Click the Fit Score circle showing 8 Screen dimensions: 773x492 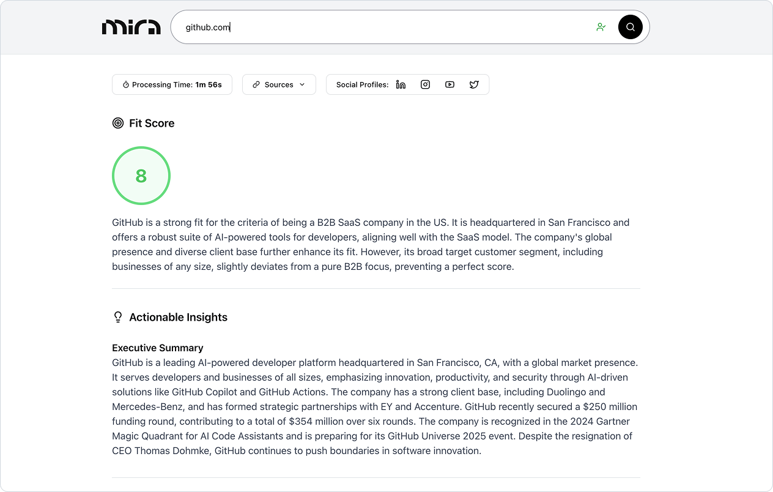coord(141,176)
